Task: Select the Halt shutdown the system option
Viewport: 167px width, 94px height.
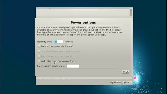Action: pos(39,61)
